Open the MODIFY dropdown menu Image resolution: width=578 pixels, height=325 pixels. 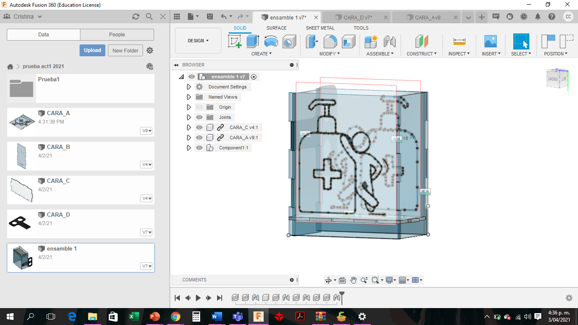[330, 54]
